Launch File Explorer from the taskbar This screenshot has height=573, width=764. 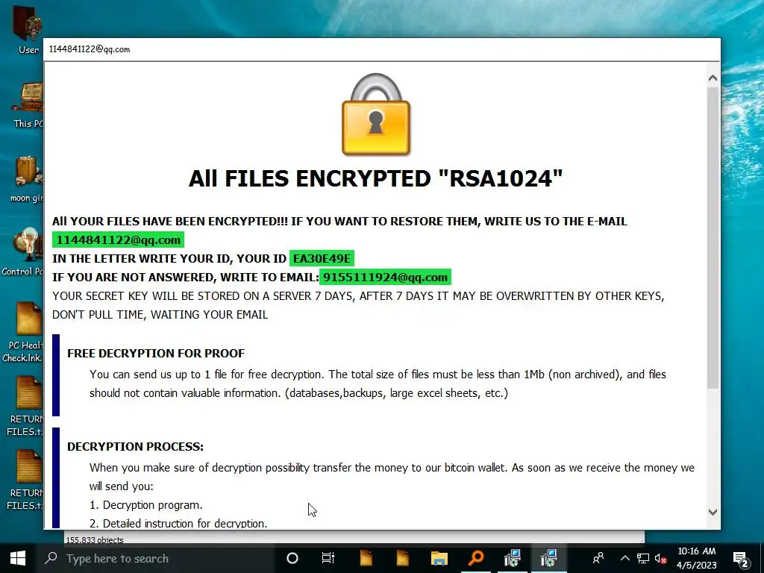439,558
